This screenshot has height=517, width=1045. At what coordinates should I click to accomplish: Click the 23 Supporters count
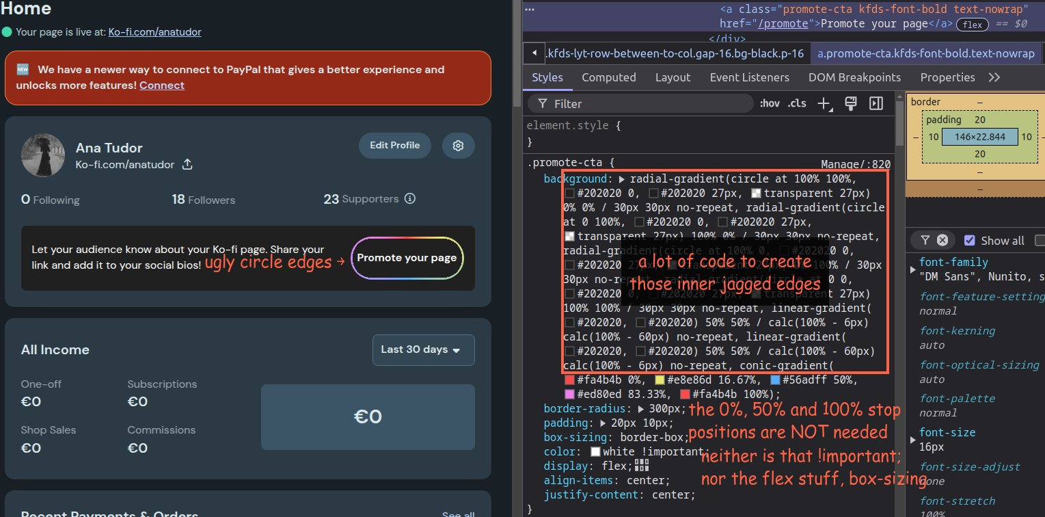coord(361,199)
